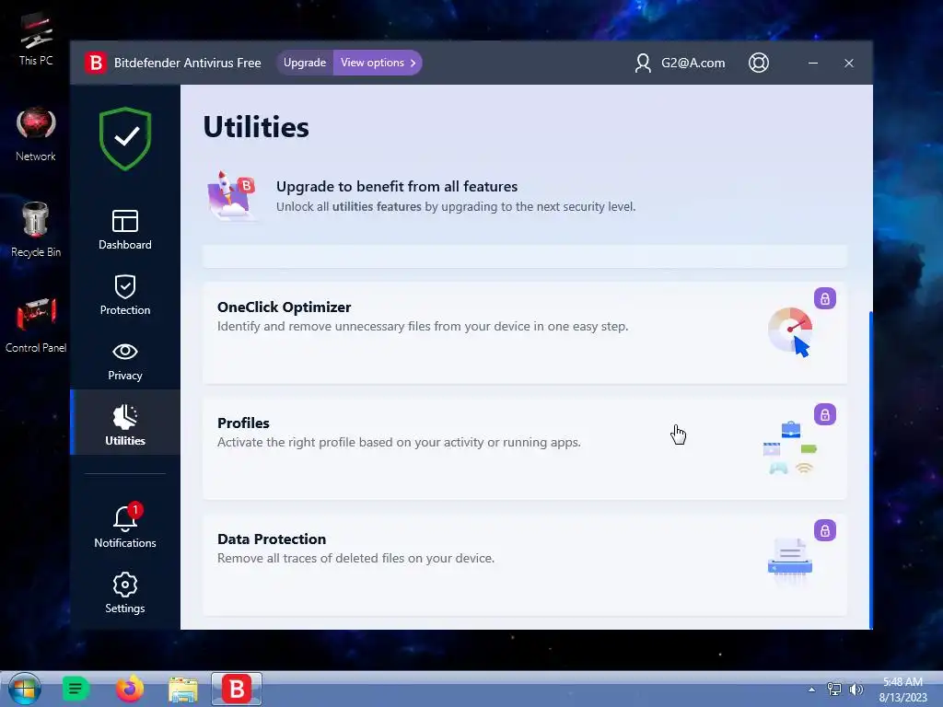Click the OneClick Optimizer gauge icon
The height and width of the screenshot is (707, 943).
[791, 331]
